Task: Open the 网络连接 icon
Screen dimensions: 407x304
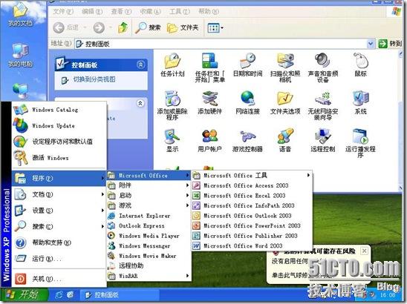Action: 247,102
